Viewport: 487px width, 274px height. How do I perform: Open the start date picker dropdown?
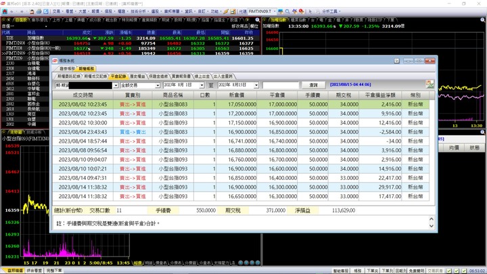(x=203, y=86)
